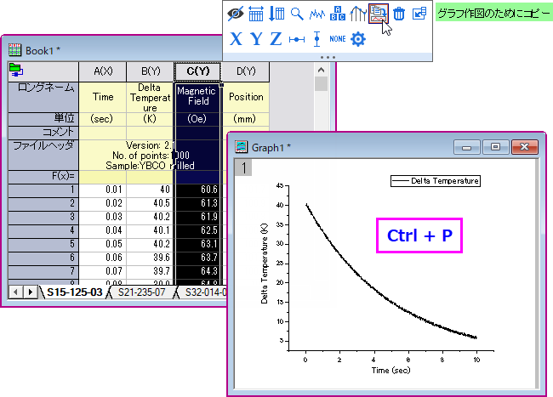553x397 pixels.
Task: Click the trash delete column icon
Action: click(399, 14)
